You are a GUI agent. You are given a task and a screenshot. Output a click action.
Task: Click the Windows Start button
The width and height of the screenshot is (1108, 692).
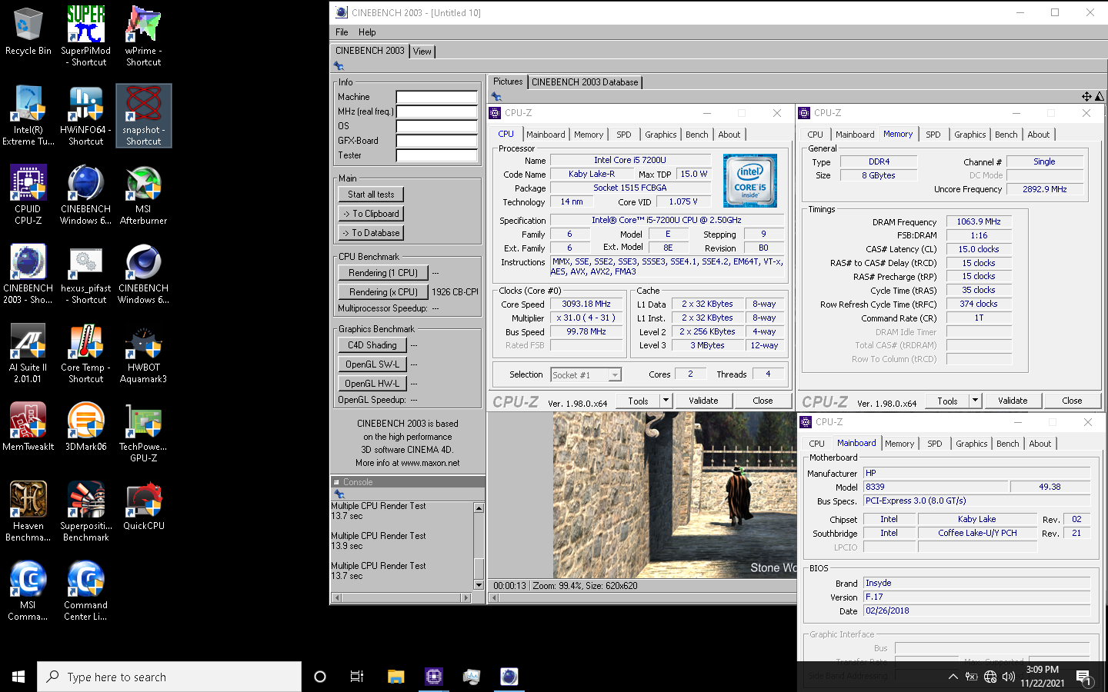(x=18, y=677)
